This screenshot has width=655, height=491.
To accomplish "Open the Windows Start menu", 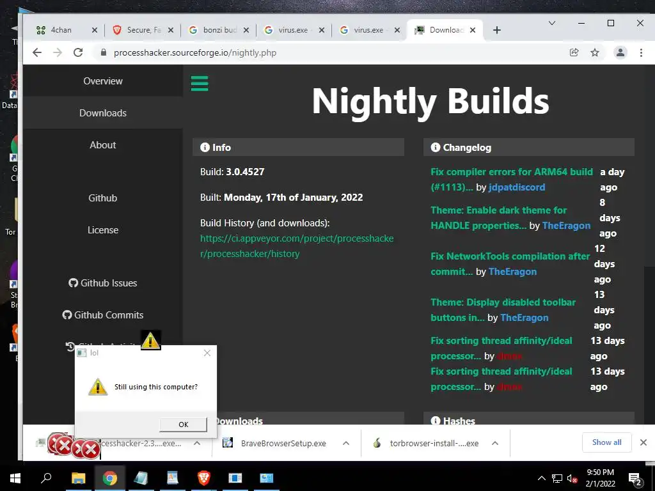I will point(15,478).
